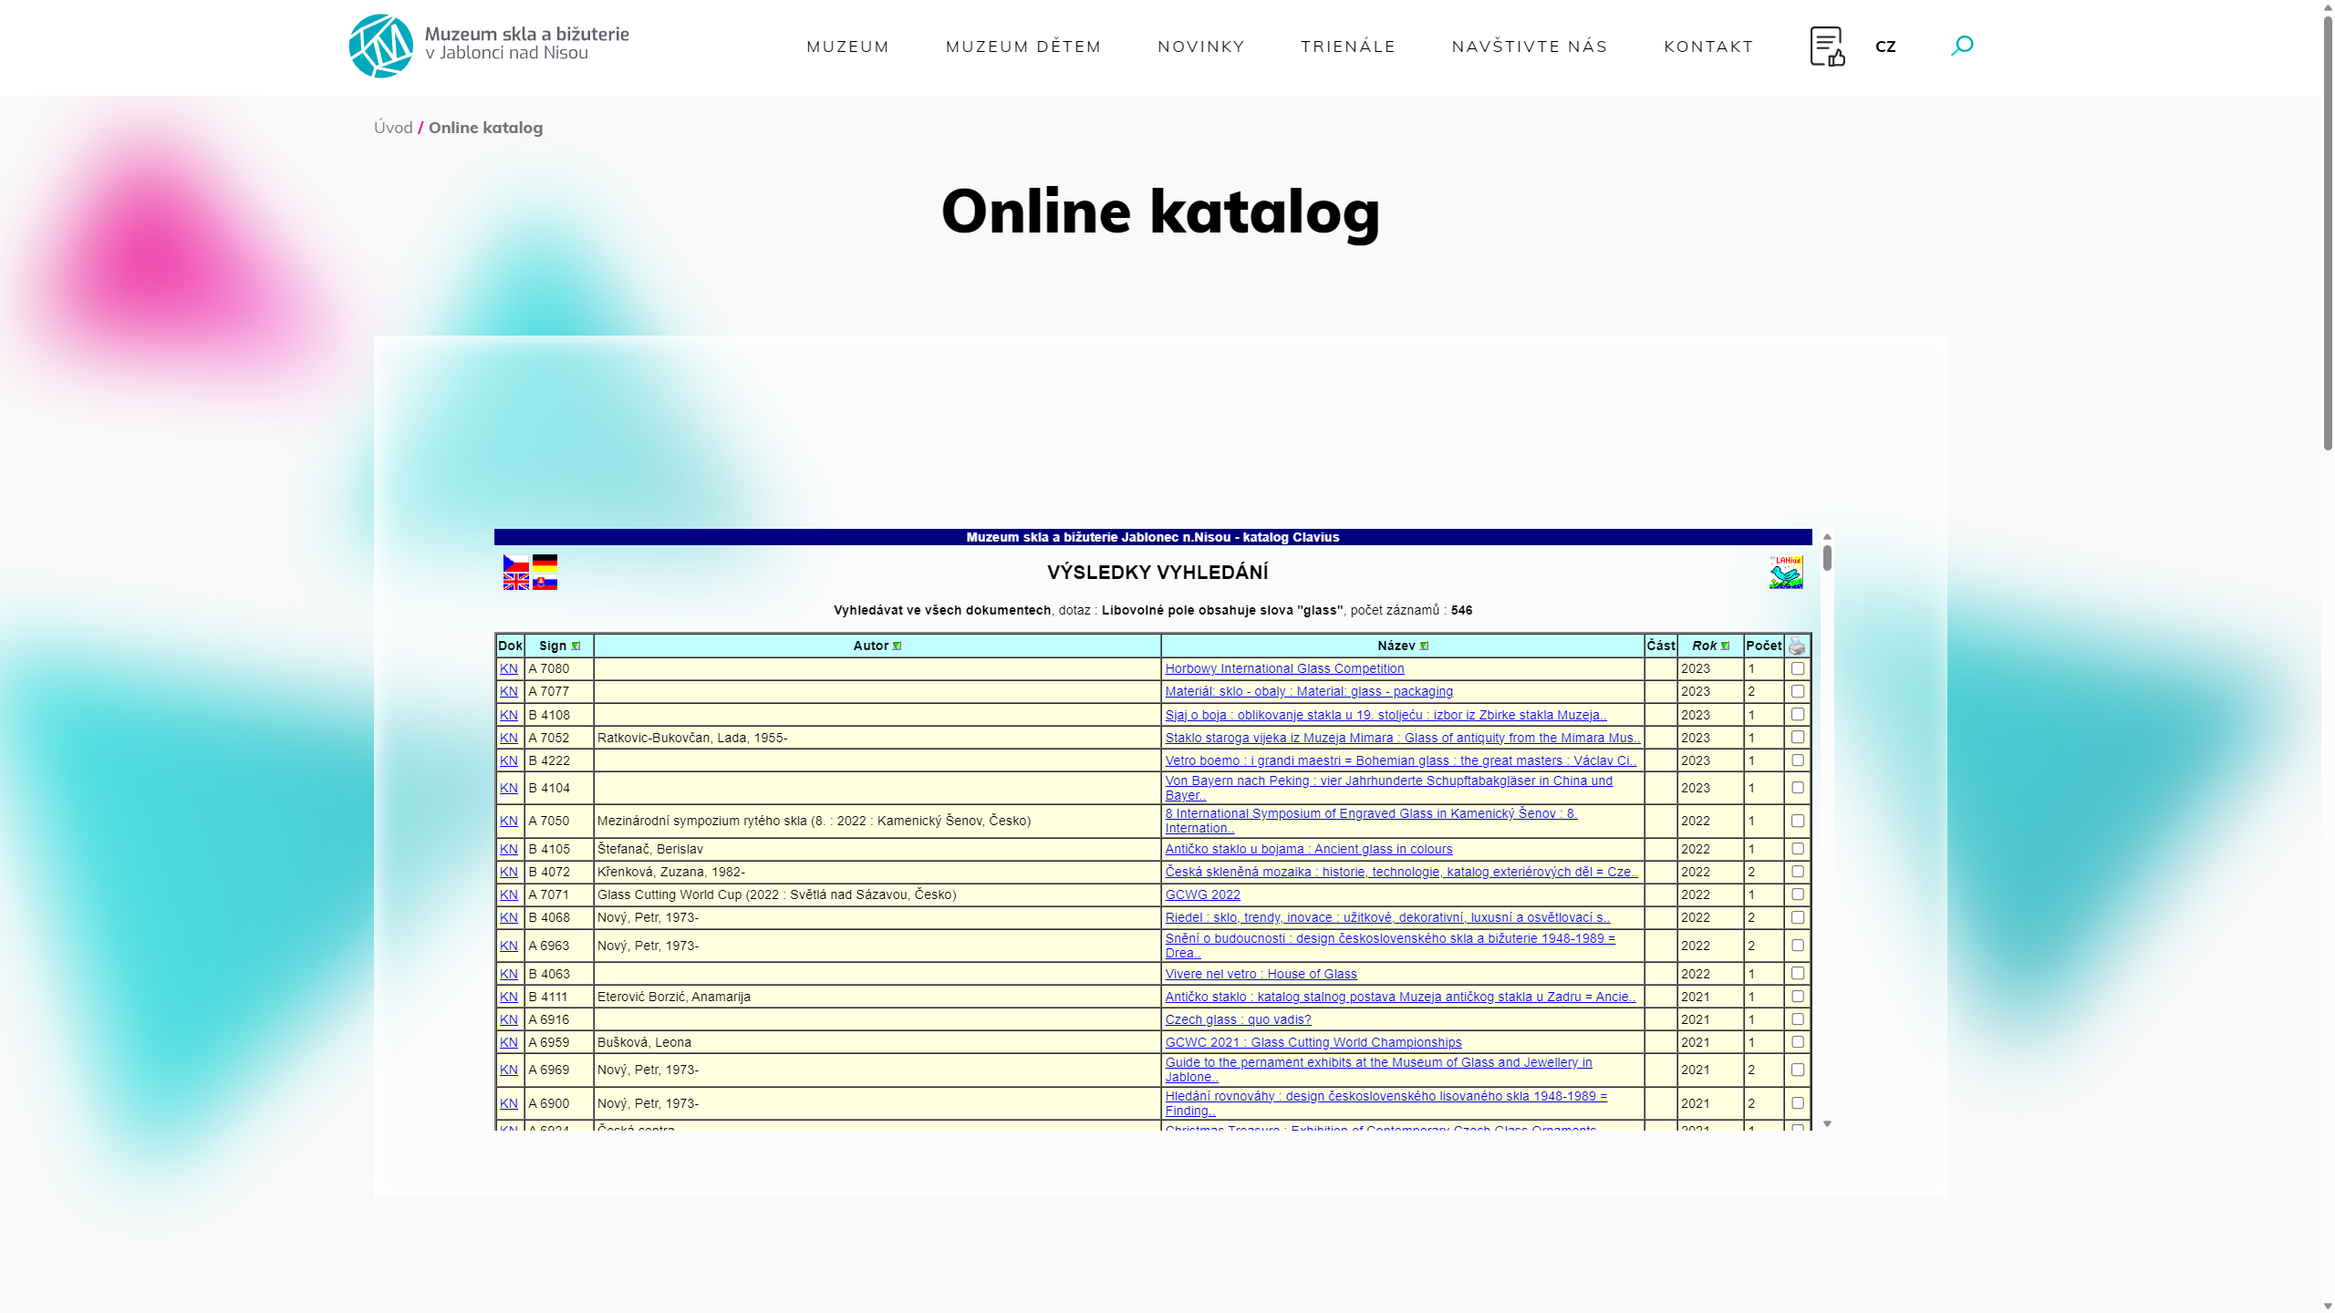Open the NAVŠTIVTE NÁS menu
The image size is (2335, 1313).
1530,47
